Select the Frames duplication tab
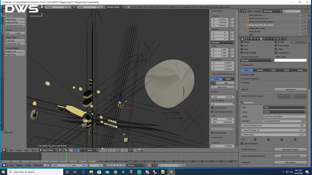 260,70
